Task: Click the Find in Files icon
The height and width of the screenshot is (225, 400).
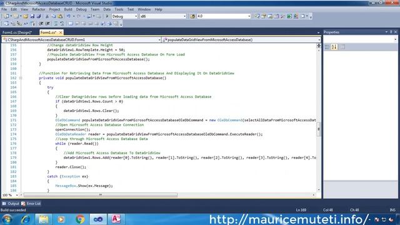Action: pyautogui.click(x=192, y=16)
